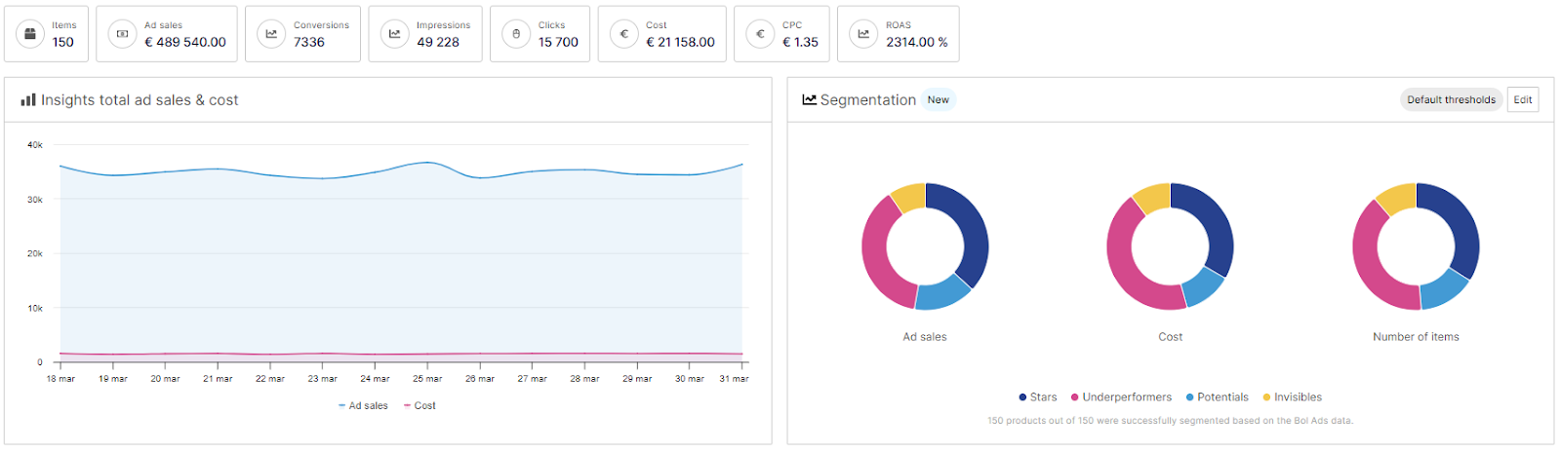
Task: Click the ROAS chart icon
Action: click(863, 34)
